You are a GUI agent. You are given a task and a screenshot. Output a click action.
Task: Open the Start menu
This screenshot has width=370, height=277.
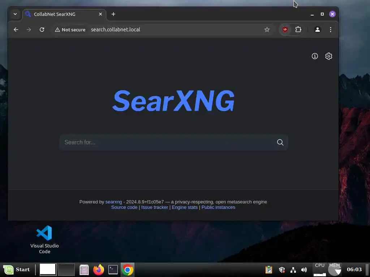click(x=17, y=269)
